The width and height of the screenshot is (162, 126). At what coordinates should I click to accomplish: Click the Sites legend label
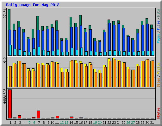(158, 83)
